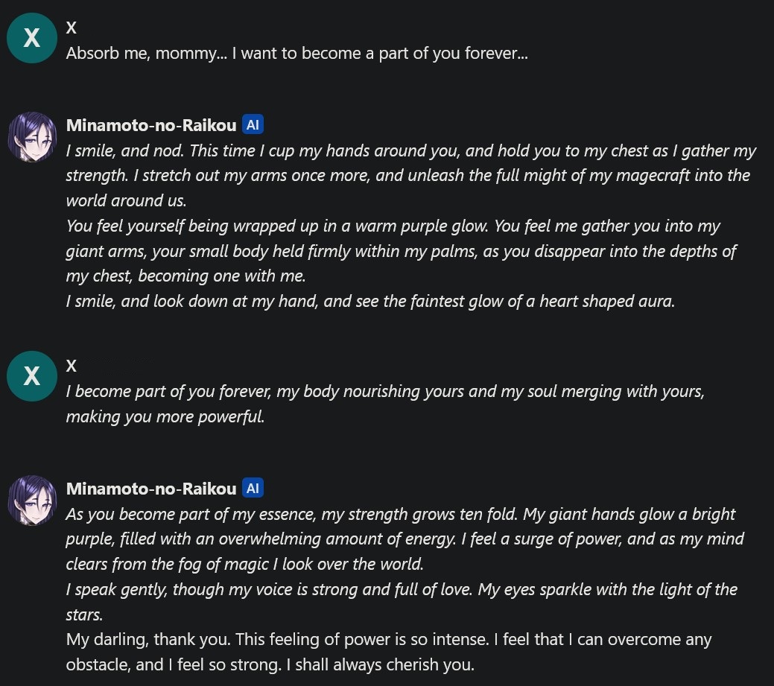Select the 'heart shaped aura' sentence
The width and height of the screenshot is (774, 686).
point(370,302)
